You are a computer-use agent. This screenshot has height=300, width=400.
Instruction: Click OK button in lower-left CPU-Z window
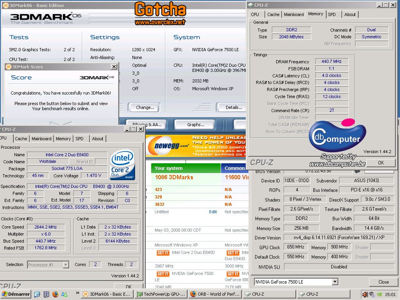[128, 286]
